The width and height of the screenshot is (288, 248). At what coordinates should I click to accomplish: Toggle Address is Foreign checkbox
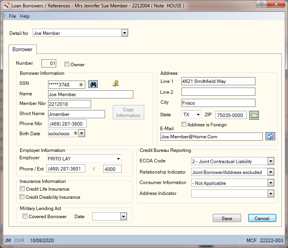(x=184, y=124)
